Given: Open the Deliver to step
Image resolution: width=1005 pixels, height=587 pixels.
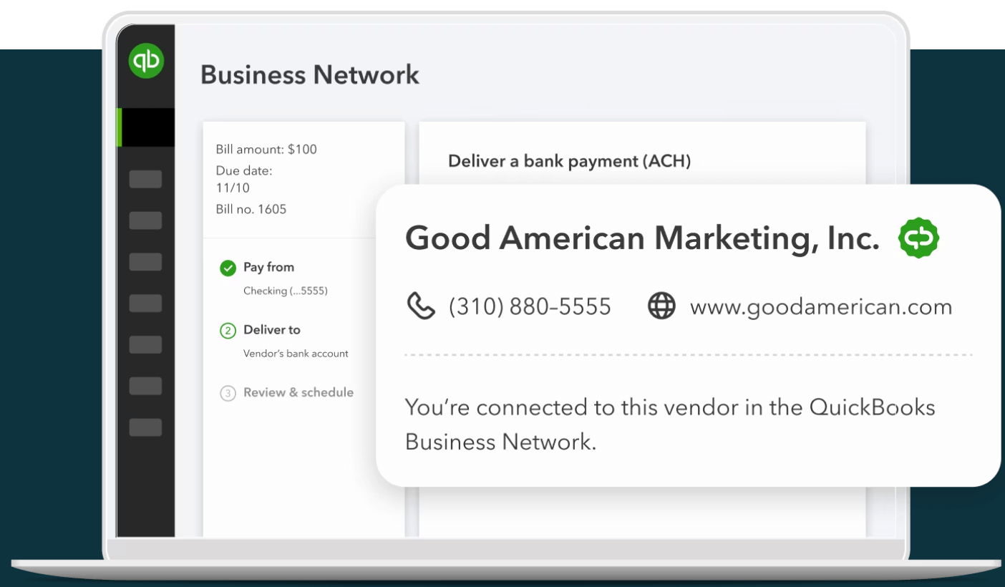Looking at the screenshot, I should (272, 330).
